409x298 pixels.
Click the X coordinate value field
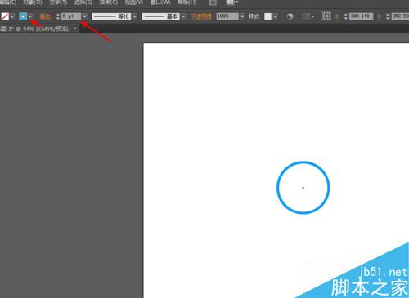(x=361, y=16)
